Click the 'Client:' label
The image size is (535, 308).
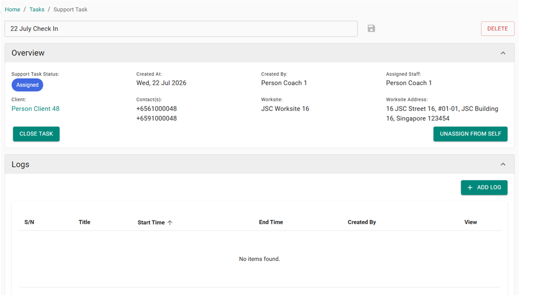point(19,100)
